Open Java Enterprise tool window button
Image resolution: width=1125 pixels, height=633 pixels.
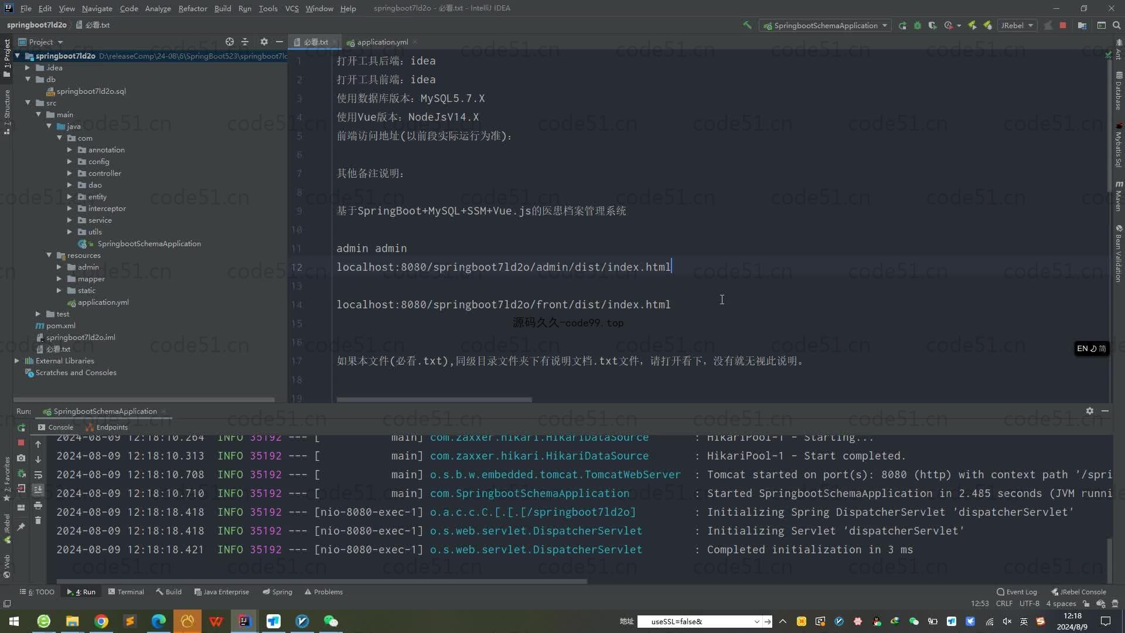coord(221,592)
